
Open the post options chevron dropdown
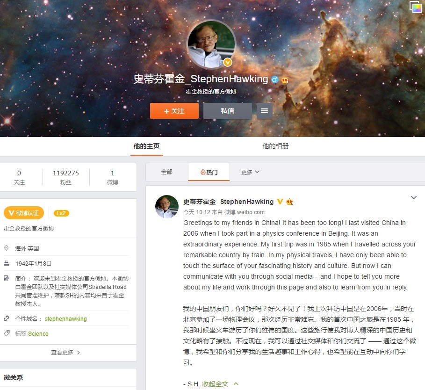414,198
